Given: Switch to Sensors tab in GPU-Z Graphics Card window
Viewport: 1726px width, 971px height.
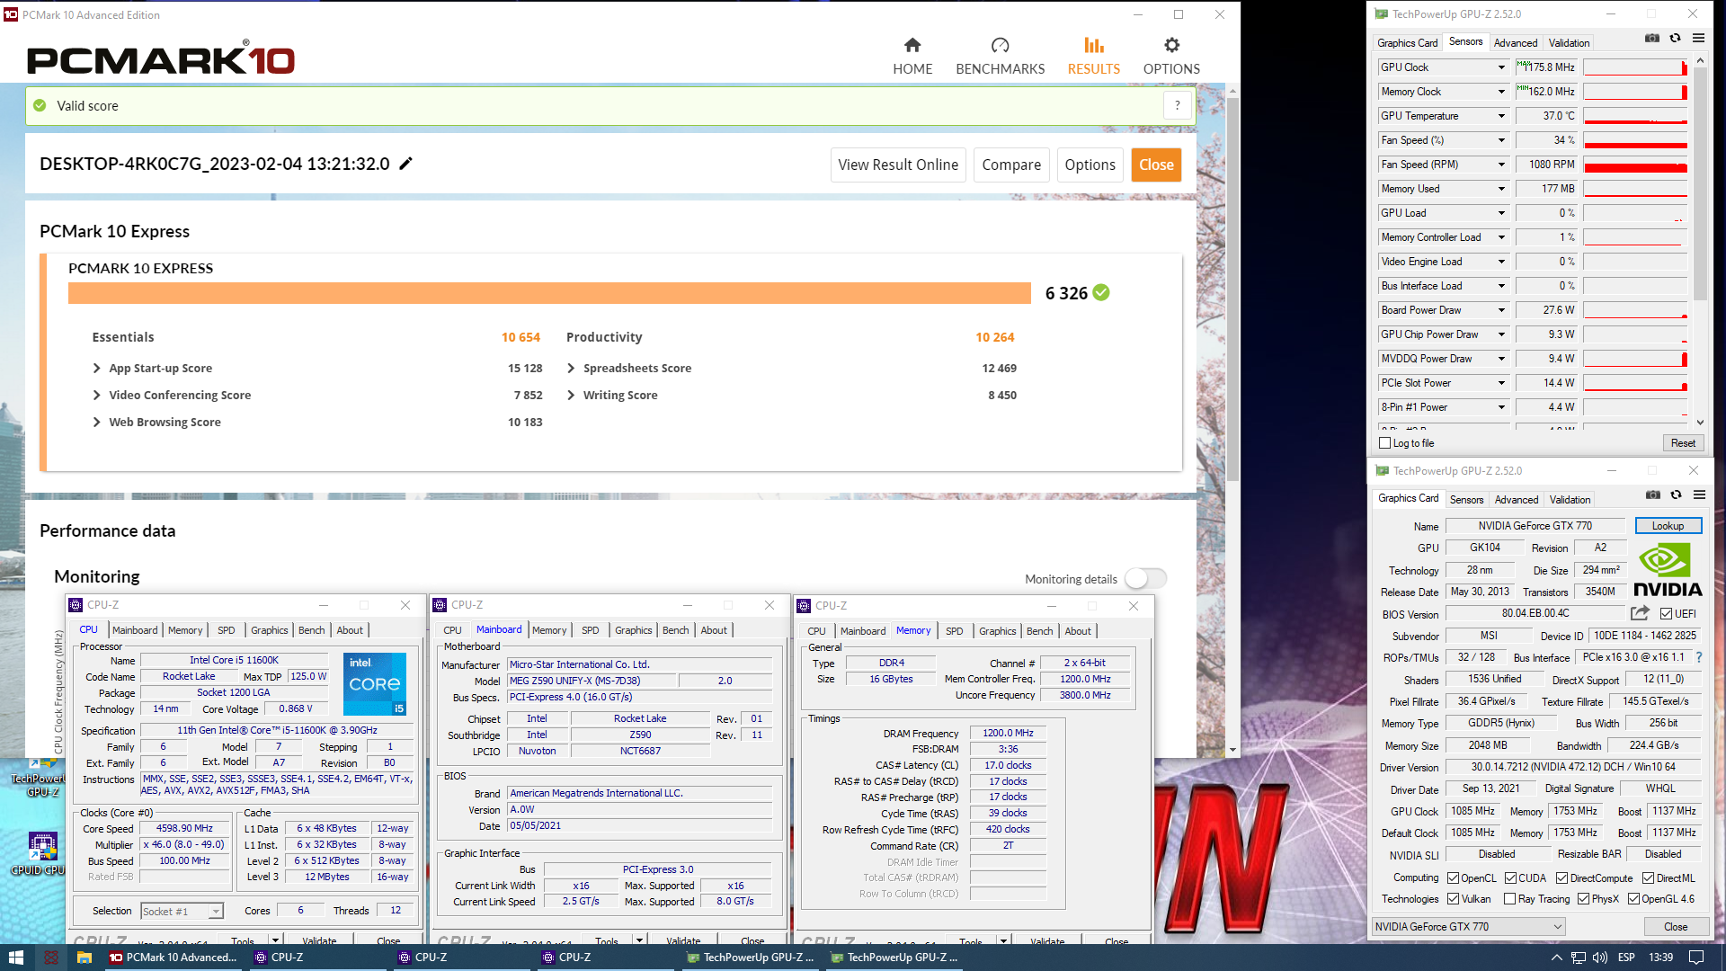Looking at the screenshot, I should point(1466,500).
